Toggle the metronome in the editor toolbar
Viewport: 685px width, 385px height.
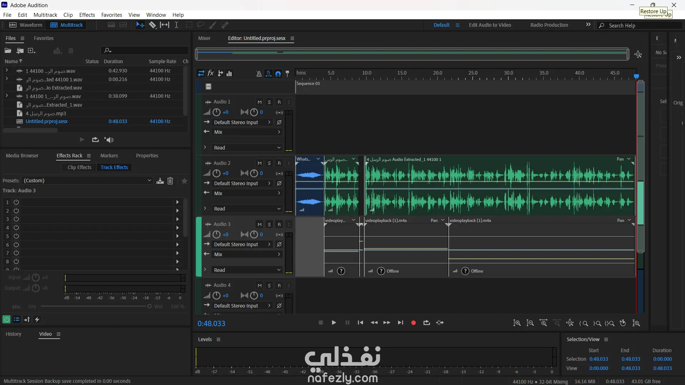(259, 74)
